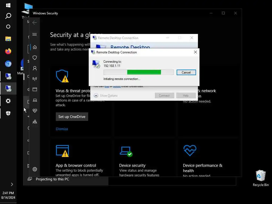Click the green connection progress bar
This screenshot has width=272, height=204.
tap(138, 72)
